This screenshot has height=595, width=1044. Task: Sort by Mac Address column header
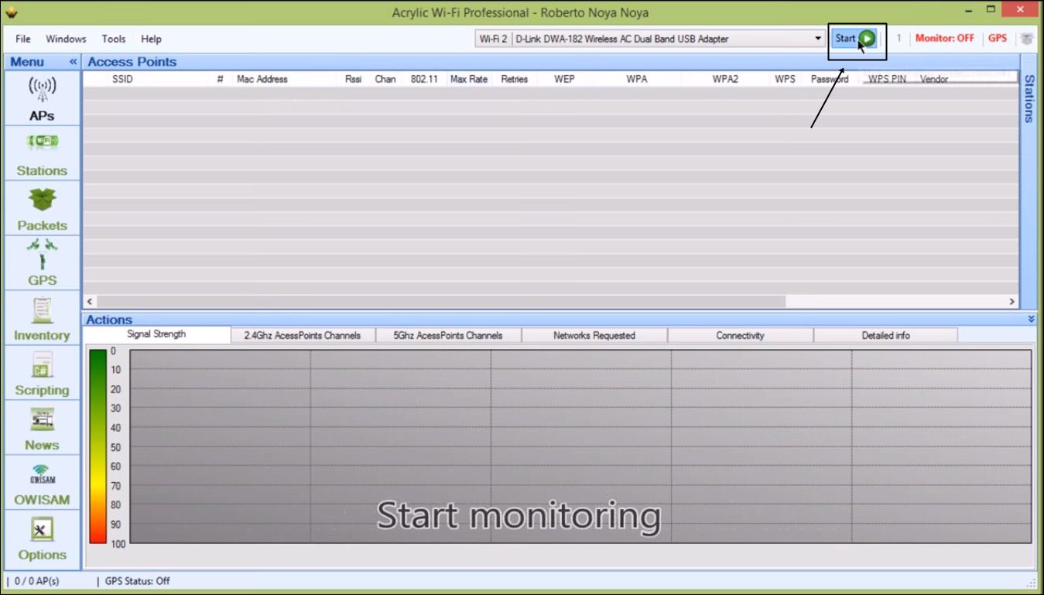(x=262, y=79)
